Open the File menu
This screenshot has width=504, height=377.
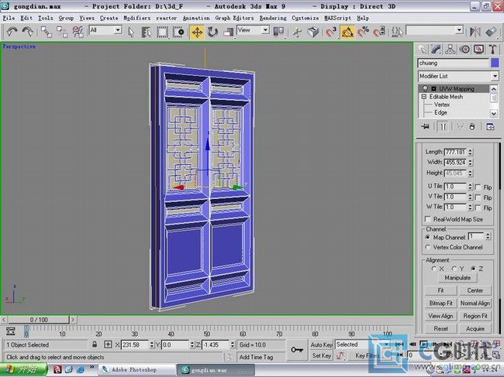click(x=9, y=19)
